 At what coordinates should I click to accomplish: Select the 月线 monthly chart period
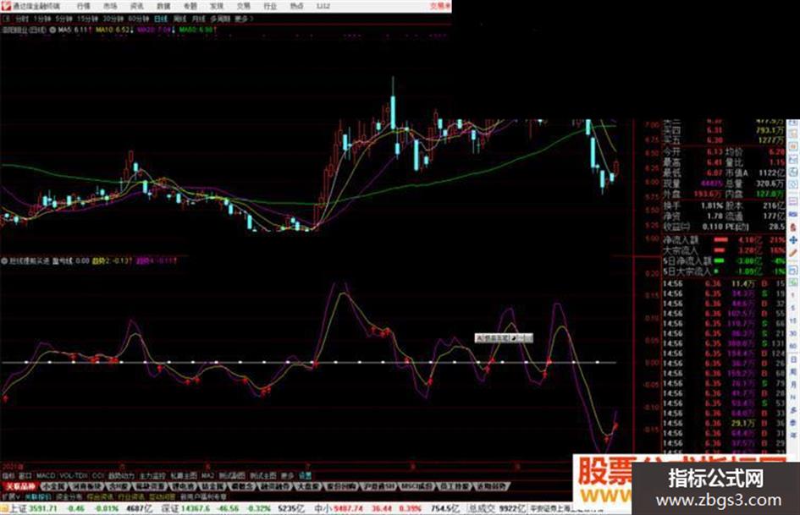[198, 19]
